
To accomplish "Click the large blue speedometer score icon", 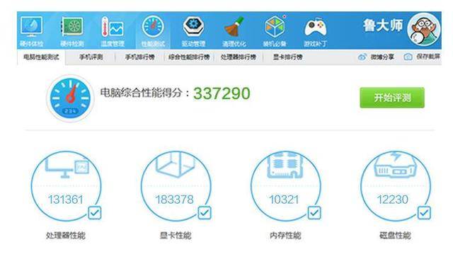I will point(70,98).
